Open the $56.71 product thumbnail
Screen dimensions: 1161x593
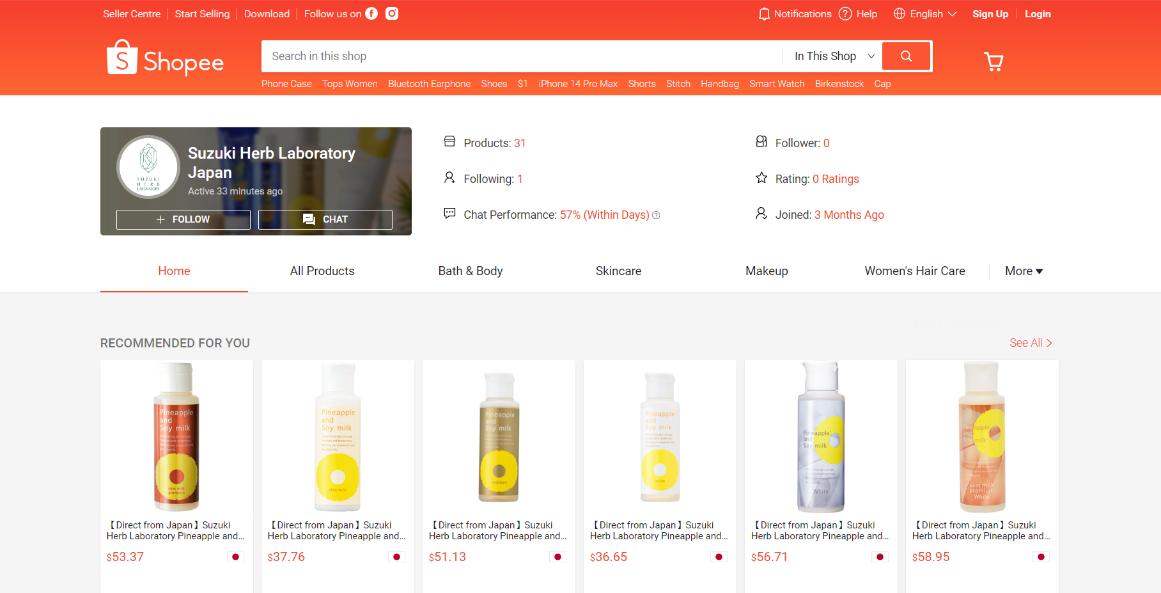[821, 437]
